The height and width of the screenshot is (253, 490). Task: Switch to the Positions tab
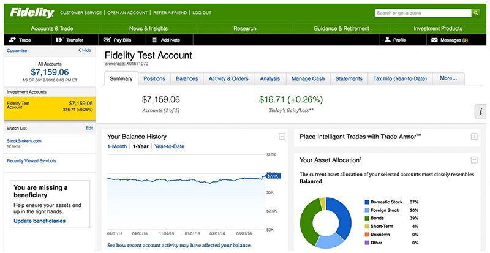pyautogui.click(x=154, y=79)
